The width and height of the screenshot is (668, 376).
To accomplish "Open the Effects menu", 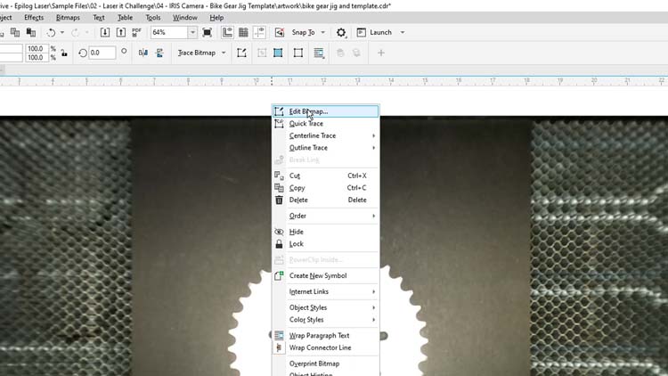I will [34, 18].
